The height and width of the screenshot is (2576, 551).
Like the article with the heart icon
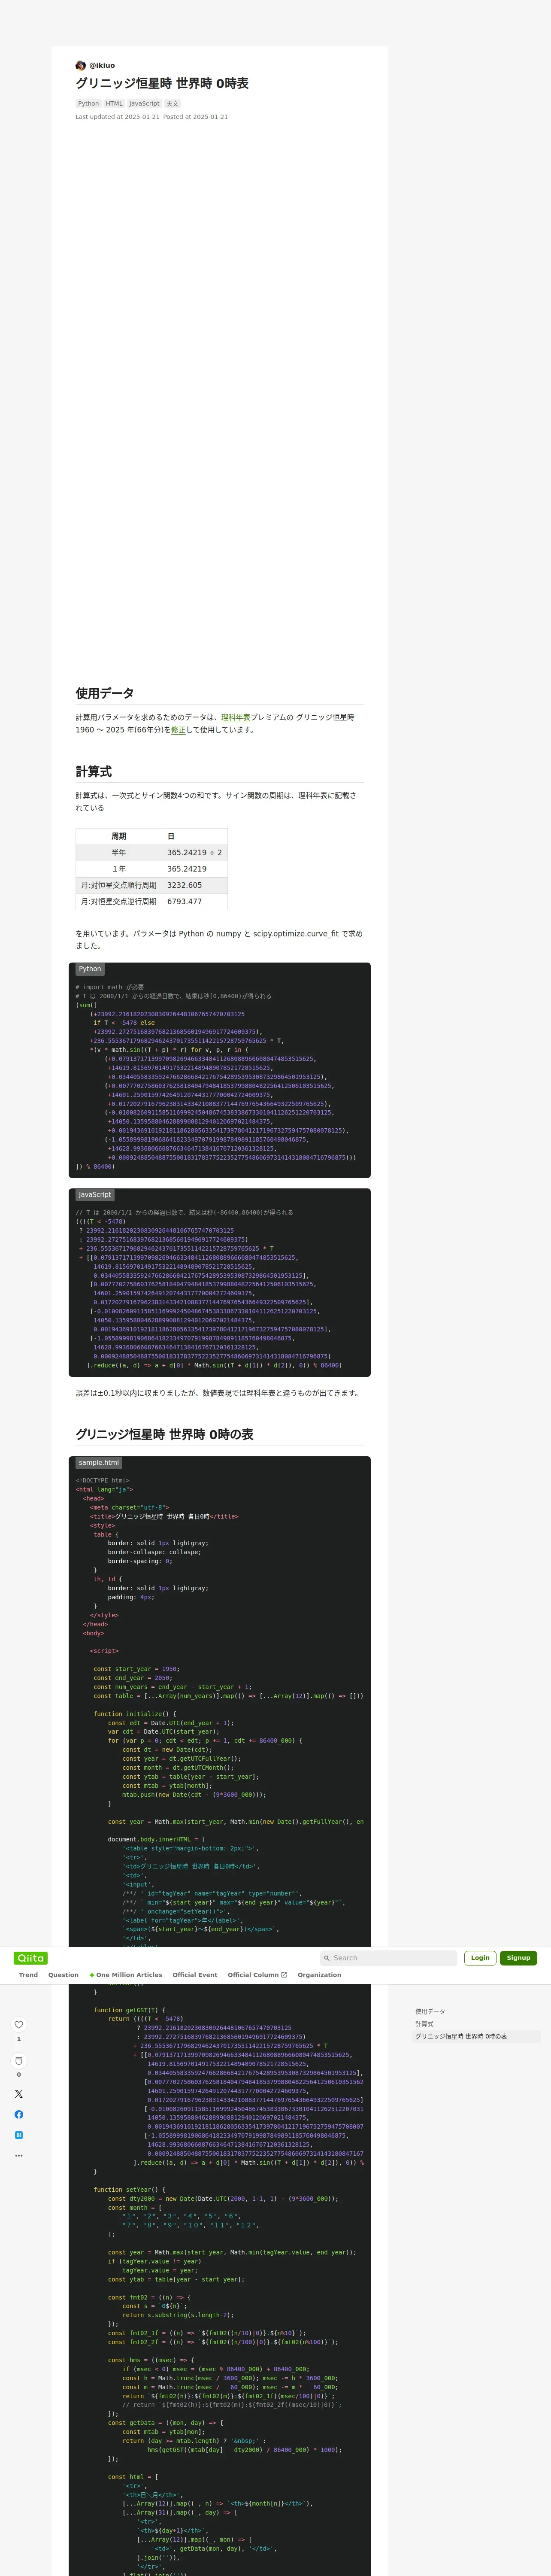18,2025
